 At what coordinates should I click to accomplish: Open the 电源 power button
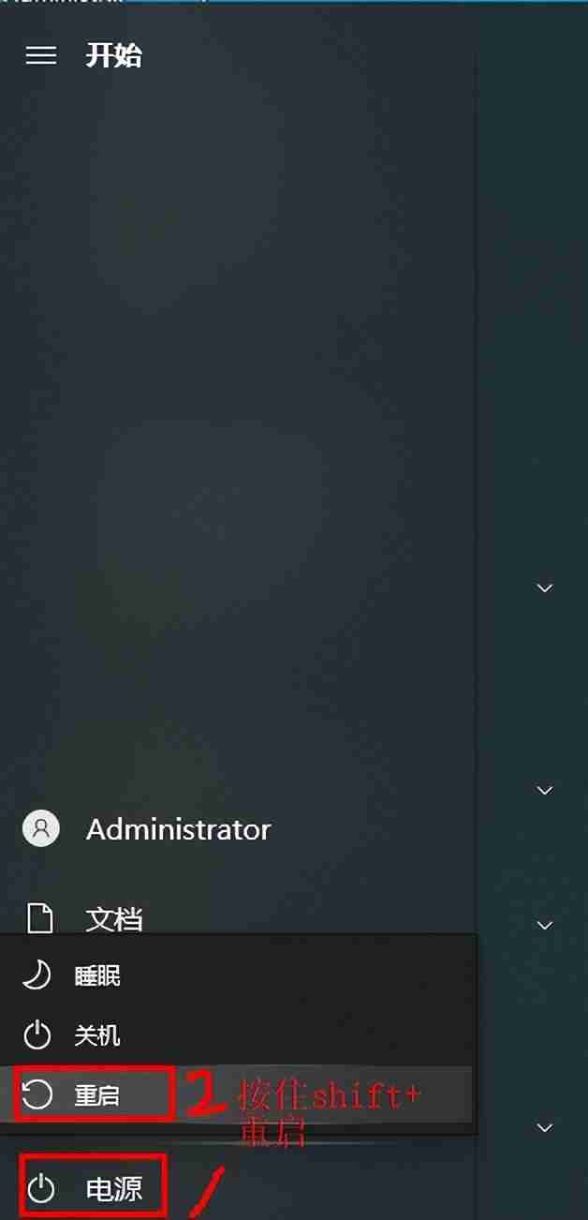coord(94,1187)
